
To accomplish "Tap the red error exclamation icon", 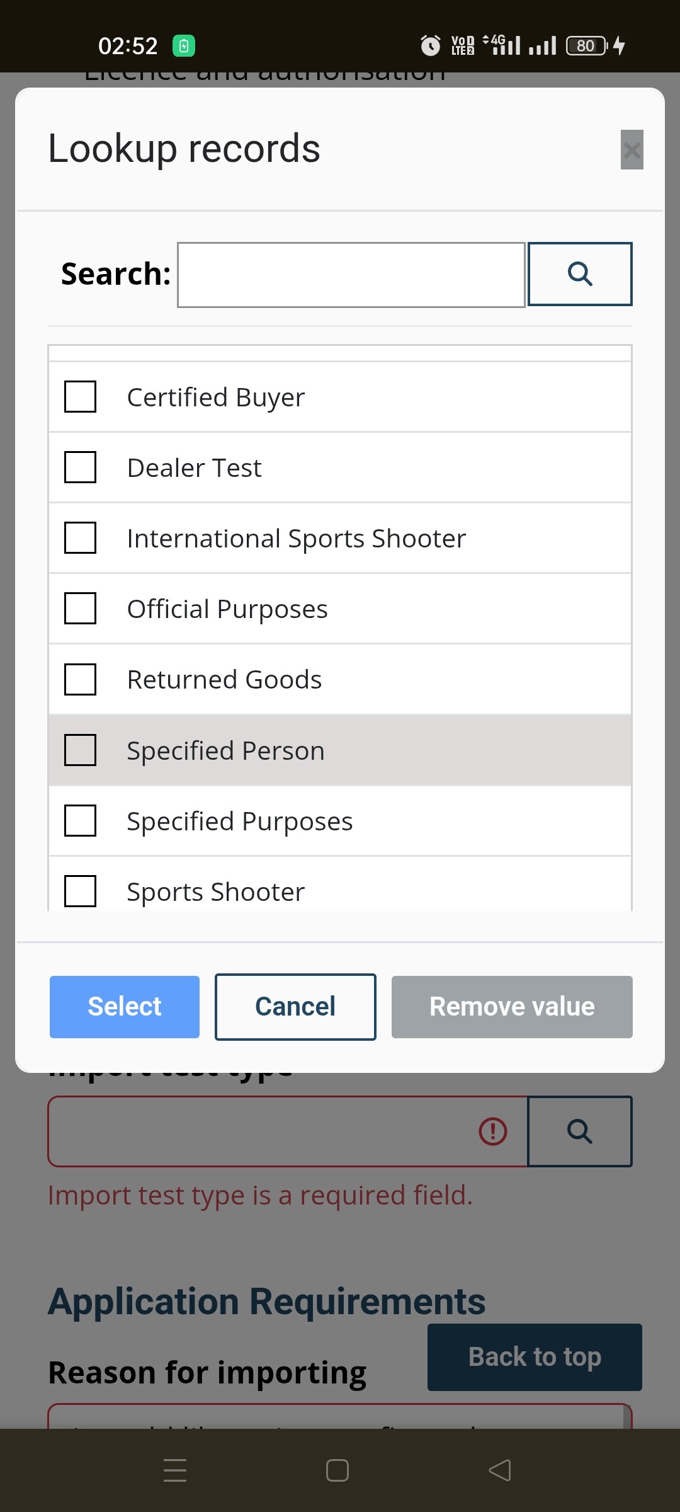I will pyautogui.click(x=493, y=1131).
